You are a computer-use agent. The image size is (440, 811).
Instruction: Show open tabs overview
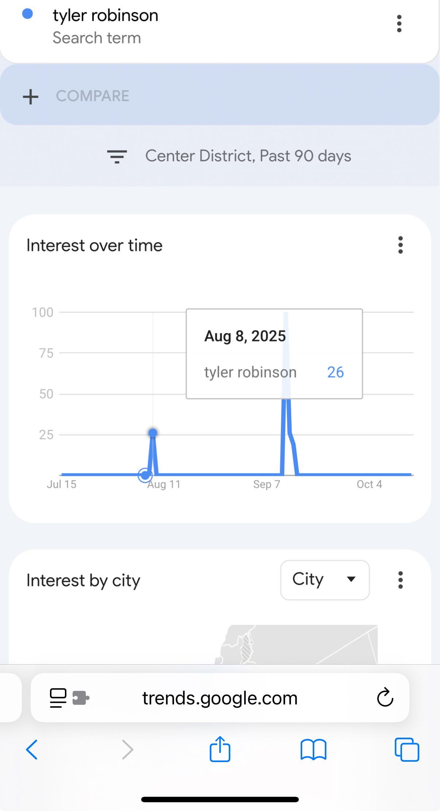[x=407, y=750]
